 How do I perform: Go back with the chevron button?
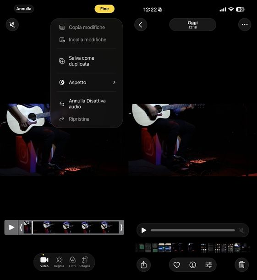pyautogui.click(x=141, y=25)
